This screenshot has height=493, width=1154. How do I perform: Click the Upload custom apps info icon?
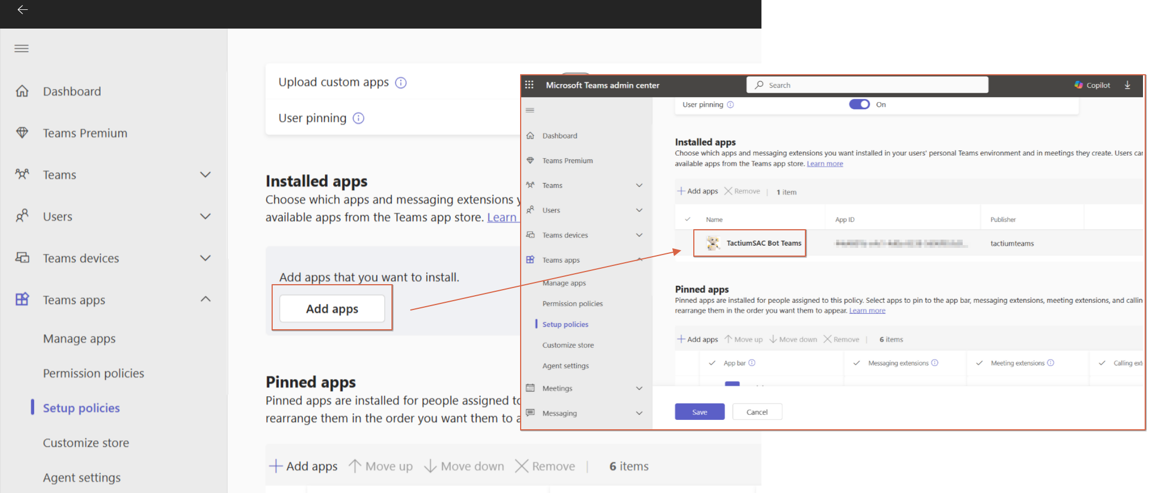tap(401, 82)
